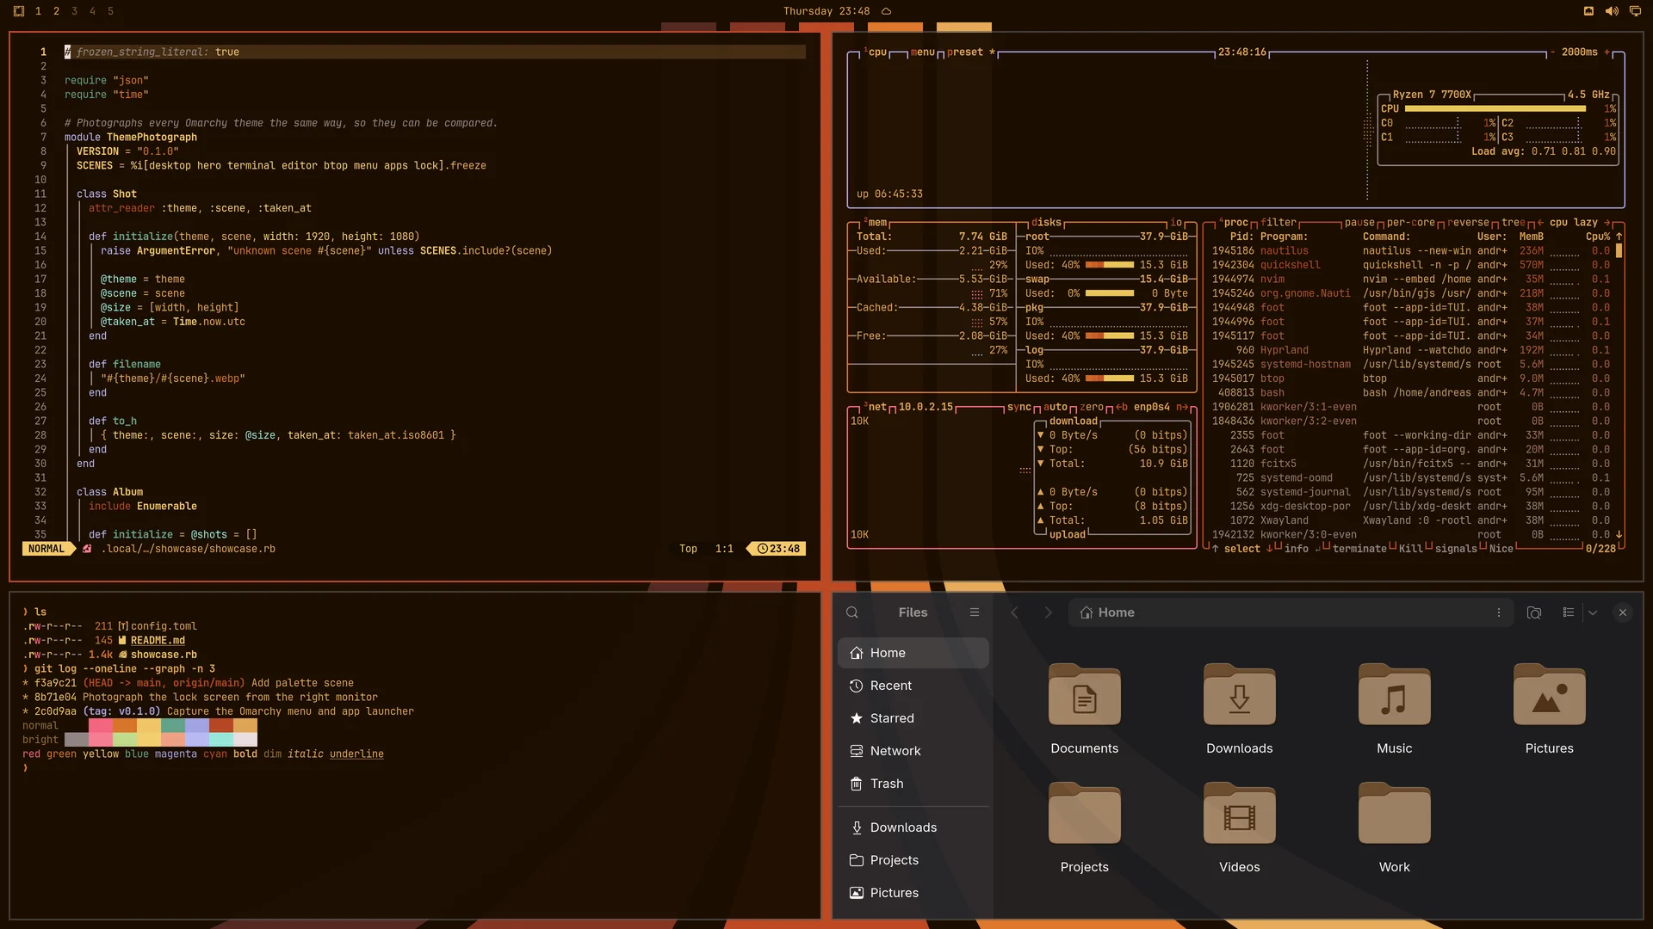1653x929 pixels.
Task: Toggle tree view in btop
Action: (1514, 223)
